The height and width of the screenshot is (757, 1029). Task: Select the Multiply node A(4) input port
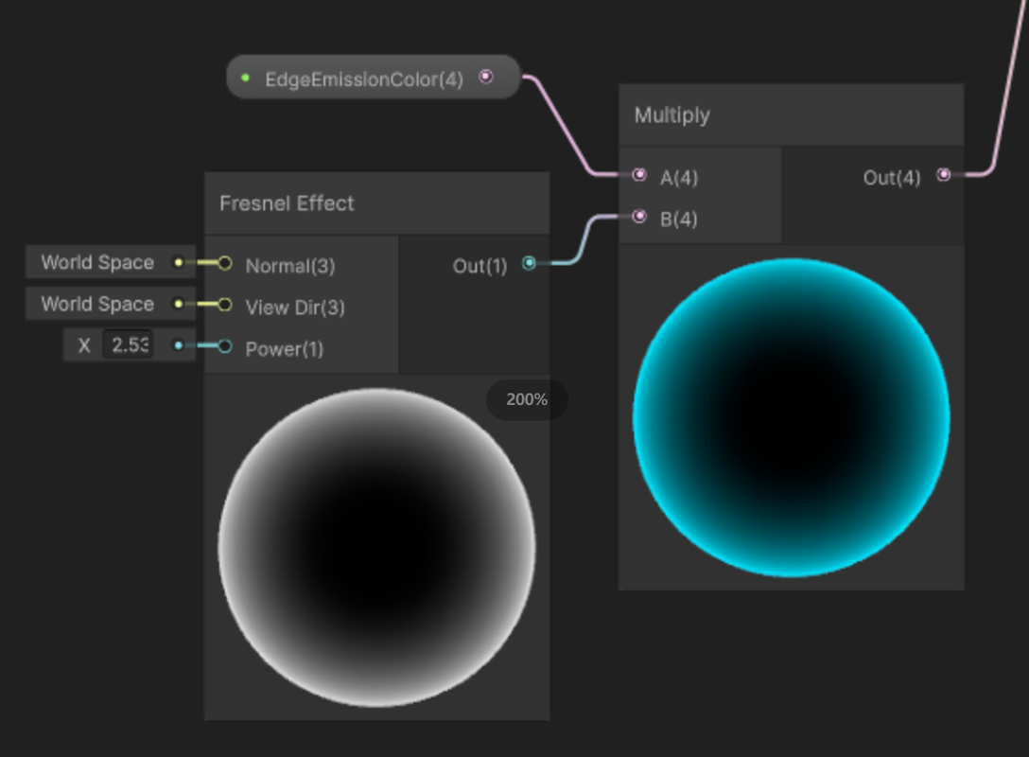point(639,175)
